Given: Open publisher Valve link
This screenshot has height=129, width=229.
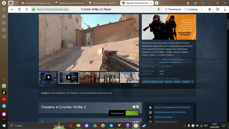Looking at the screenshot, I should [x=162, y=74].
